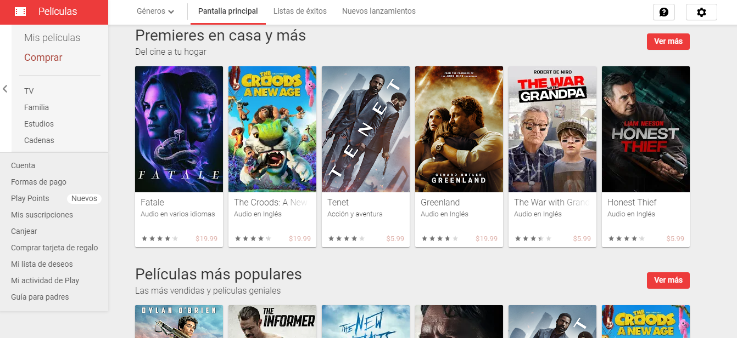The height and width of the screenshot is (338, 737).
Task: Open the help question mark icon
Action: [663, 12]
